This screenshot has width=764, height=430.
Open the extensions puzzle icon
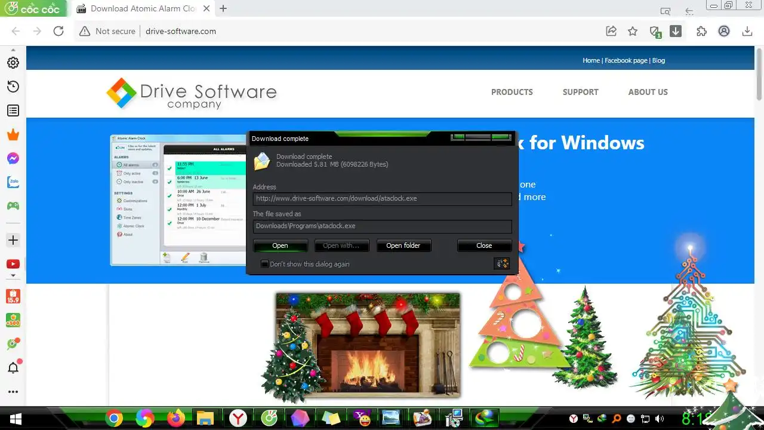coord(701,31)
